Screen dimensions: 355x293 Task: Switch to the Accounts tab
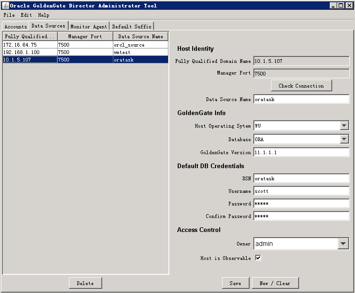(15, 27)
